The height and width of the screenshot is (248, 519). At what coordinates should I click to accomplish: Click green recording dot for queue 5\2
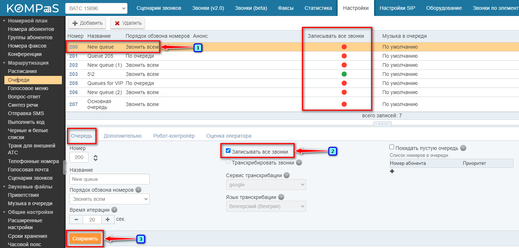pyautogui.click(x=344, y=74)
